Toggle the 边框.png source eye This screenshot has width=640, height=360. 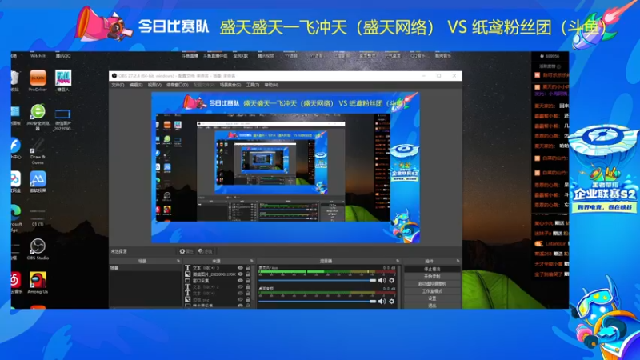point(240,299)
